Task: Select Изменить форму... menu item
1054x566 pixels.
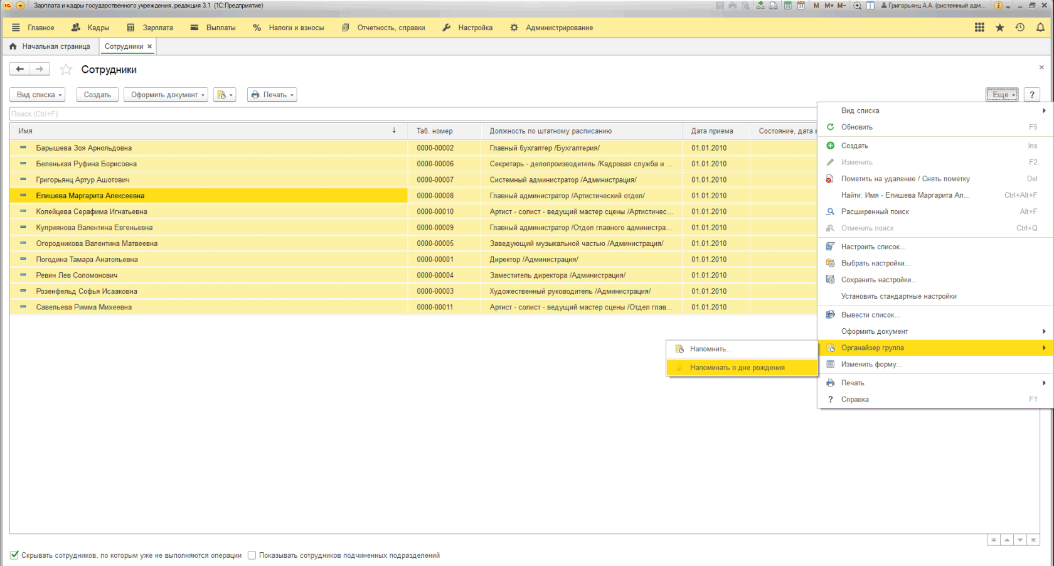Action: click(935, 364)
